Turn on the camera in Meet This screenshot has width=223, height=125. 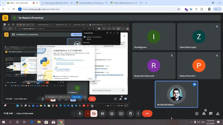click(94, 114)
